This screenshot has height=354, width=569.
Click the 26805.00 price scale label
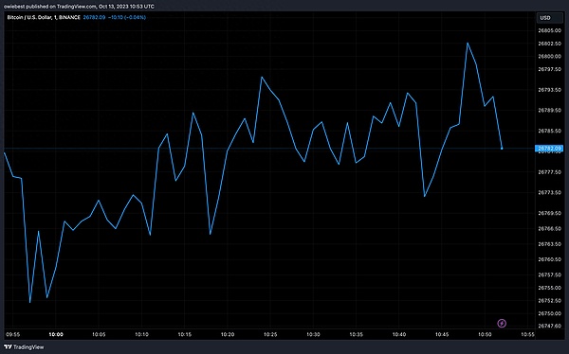pos(549,30)
